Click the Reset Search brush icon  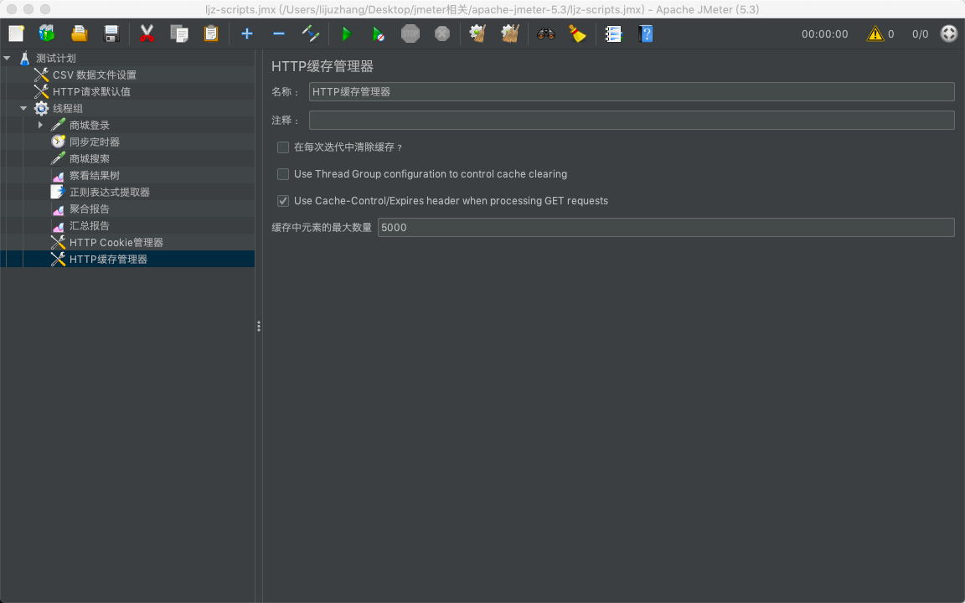tap(577, 33)
